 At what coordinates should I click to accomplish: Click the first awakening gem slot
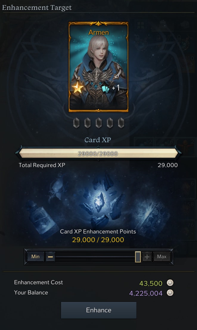(76, 123)
